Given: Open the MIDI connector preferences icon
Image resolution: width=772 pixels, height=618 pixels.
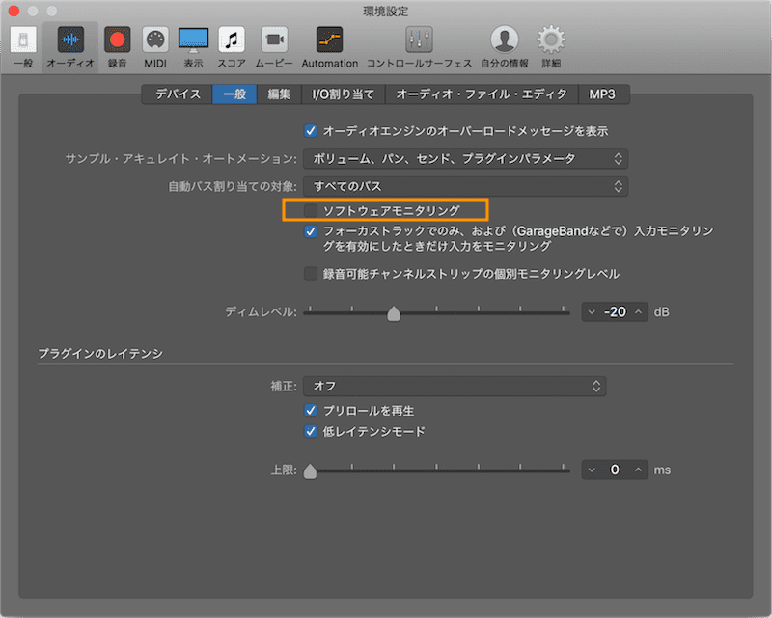Looking at the screenshot, I should pyautogui.click(x=155, y=40).
